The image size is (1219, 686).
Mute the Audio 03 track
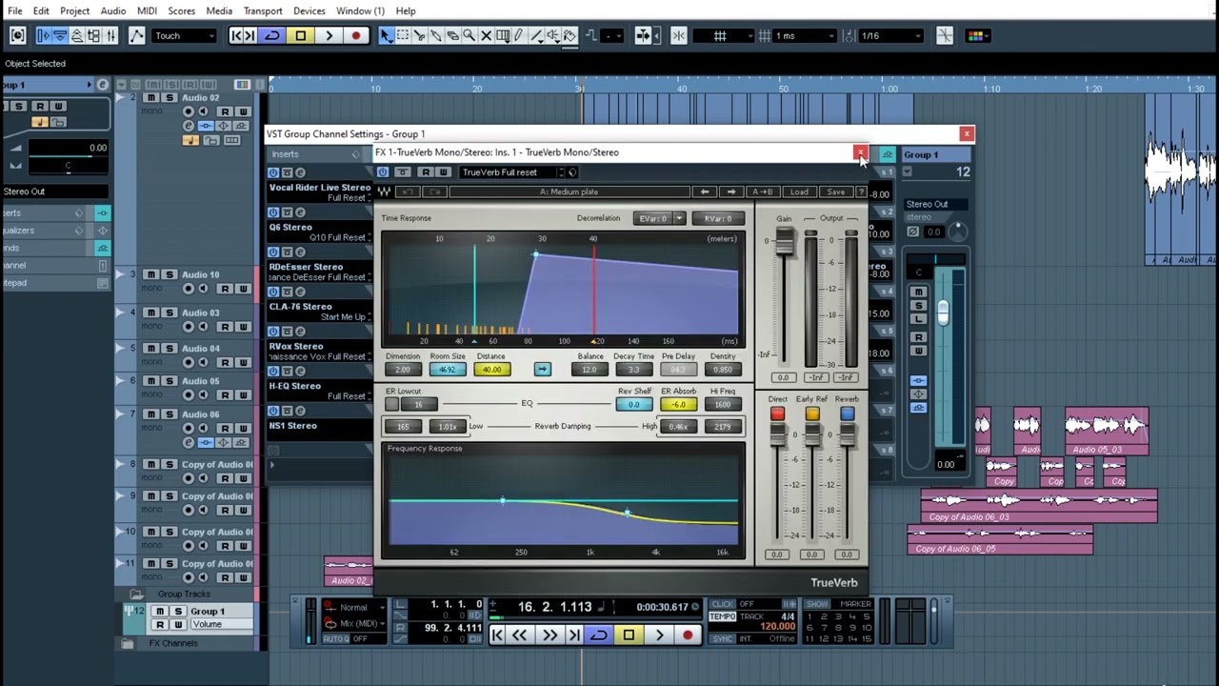click(x=151, y=313)
